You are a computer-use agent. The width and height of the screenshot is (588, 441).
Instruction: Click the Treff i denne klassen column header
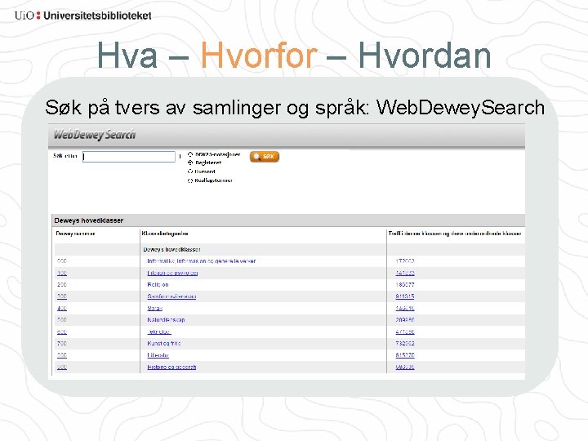(x=455, y=234)
